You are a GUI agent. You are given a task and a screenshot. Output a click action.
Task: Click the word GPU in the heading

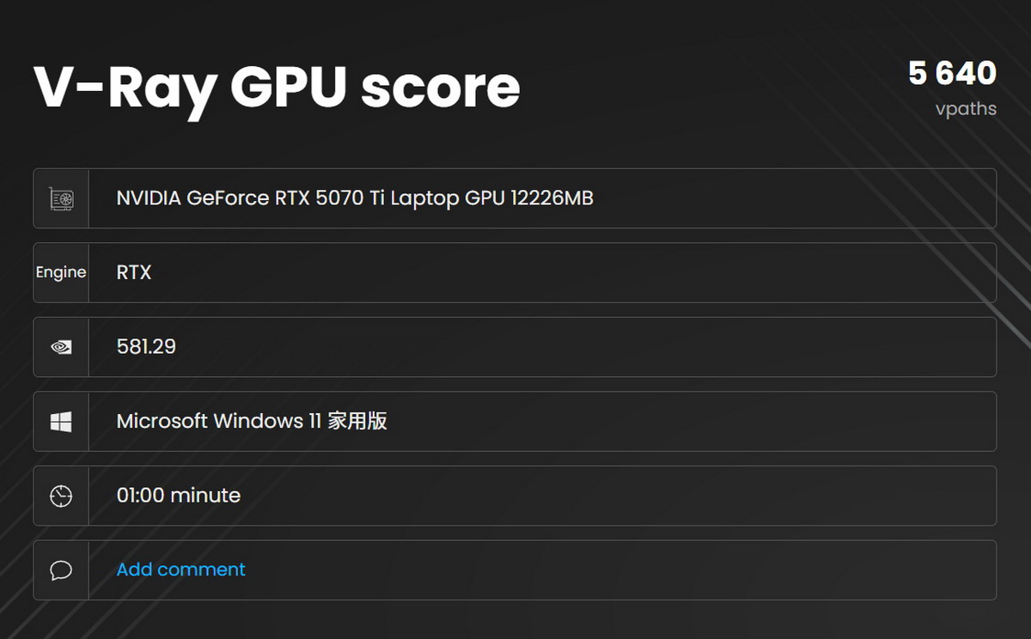pos(288,87)
